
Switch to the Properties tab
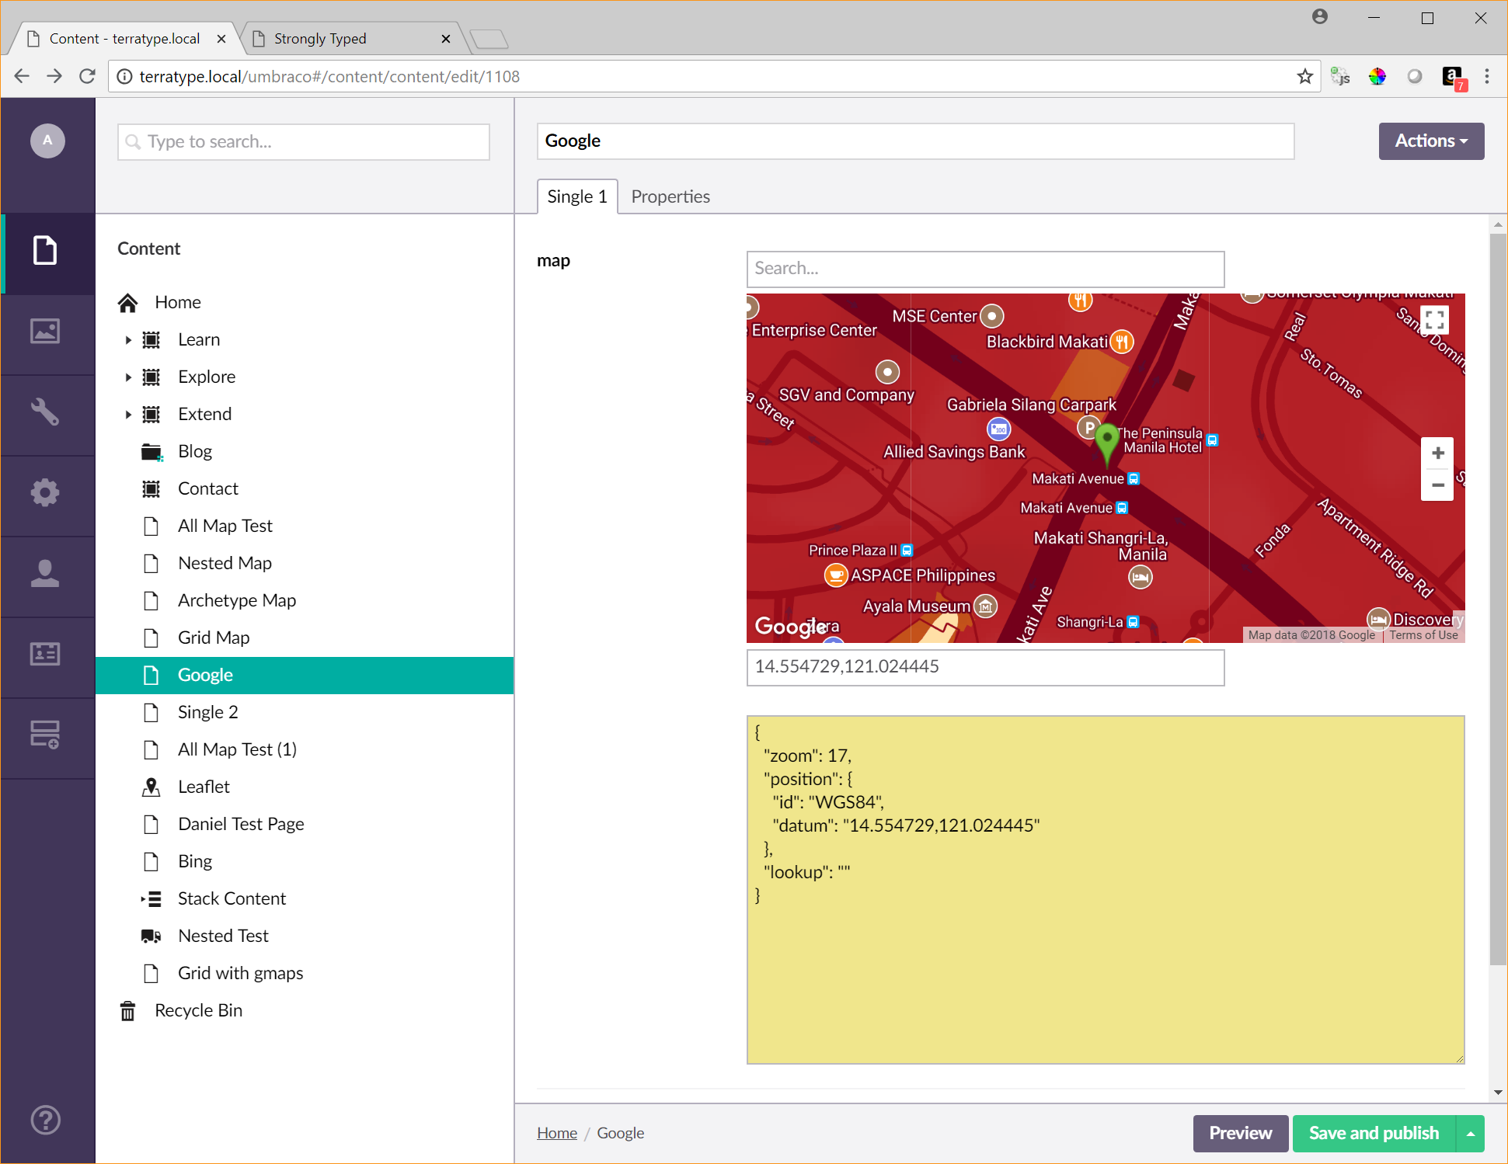click(x=670, y=196)
